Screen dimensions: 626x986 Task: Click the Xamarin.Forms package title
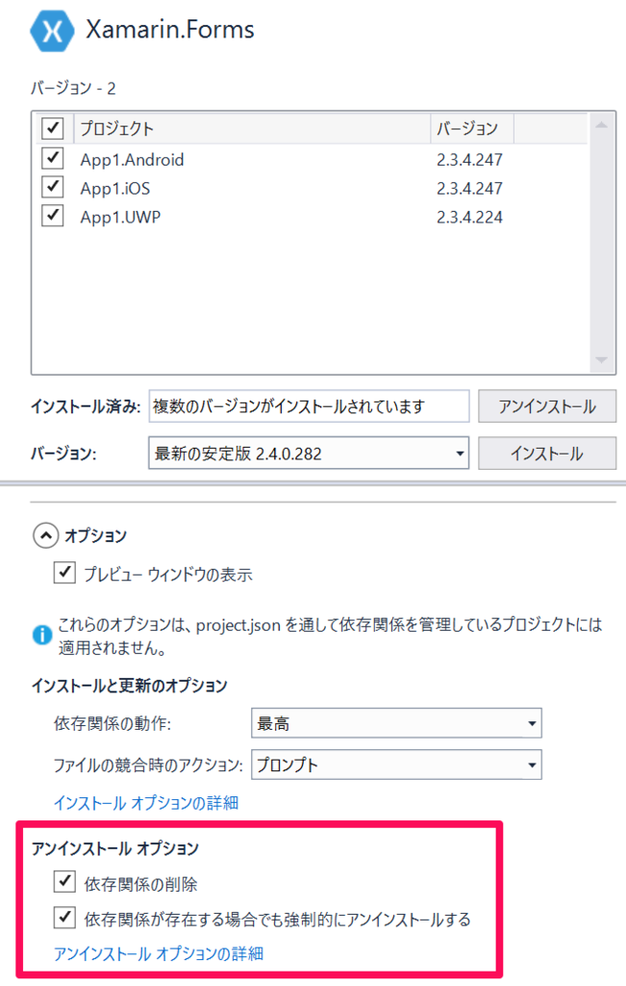pyautogui.click(x=169, y=30)
